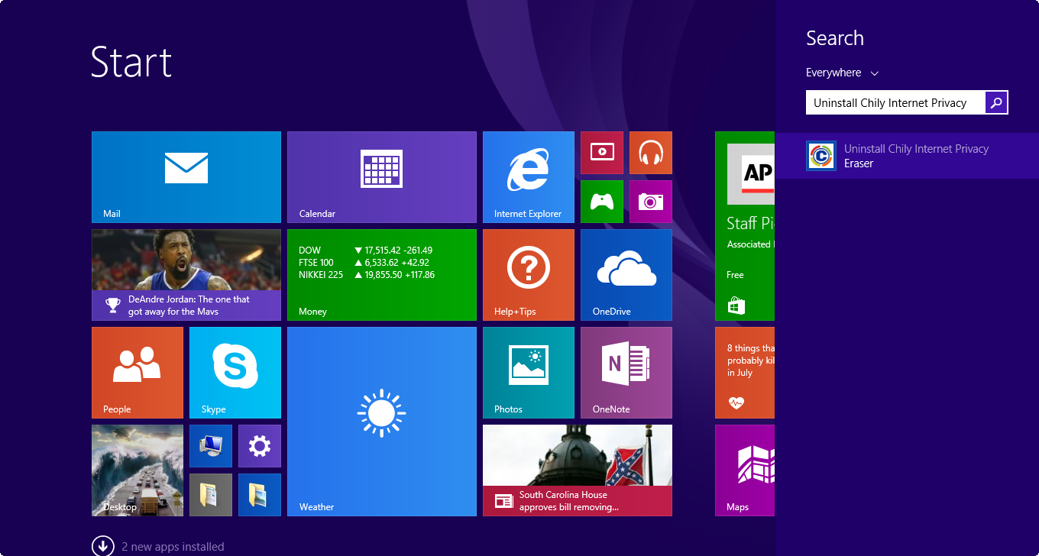Screen dimensions: 1039x556
Task: Launch the Skype tile
Action: coord(235,373)
